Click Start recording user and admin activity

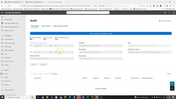click(101, 34)
